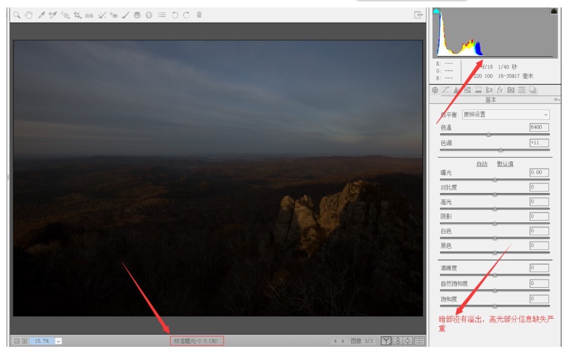Select the Radial Filter tool
This screenshot has width=567, height=354.
coord(149,15)
